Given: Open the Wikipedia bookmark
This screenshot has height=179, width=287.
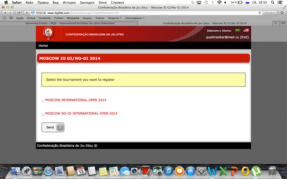Looking at the screenshot, I should 73,18.
